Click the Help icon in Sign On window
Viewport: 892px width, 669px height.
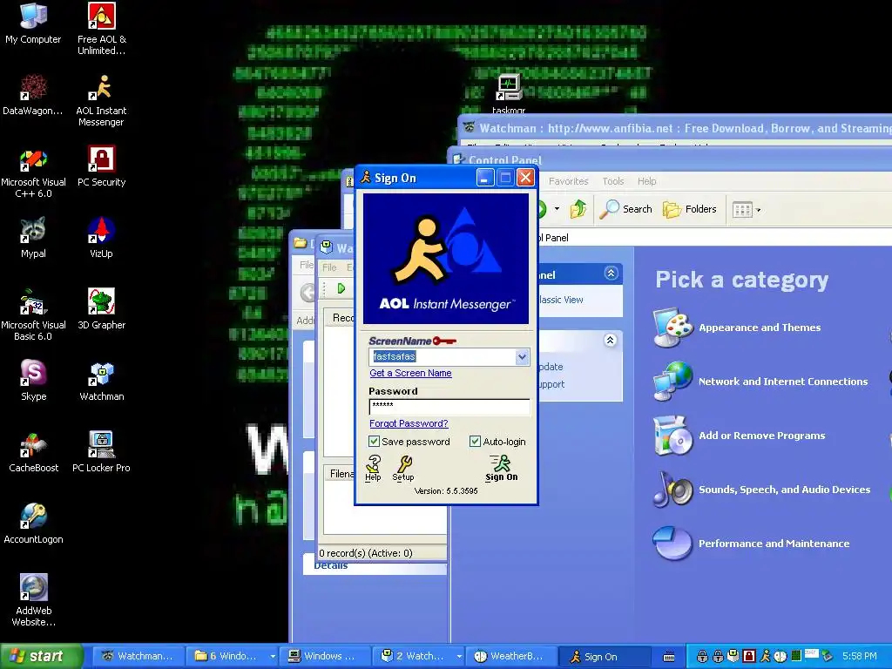pos(373,468)
